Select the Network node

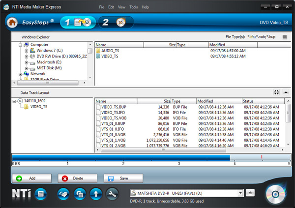(x=38, y=74)
